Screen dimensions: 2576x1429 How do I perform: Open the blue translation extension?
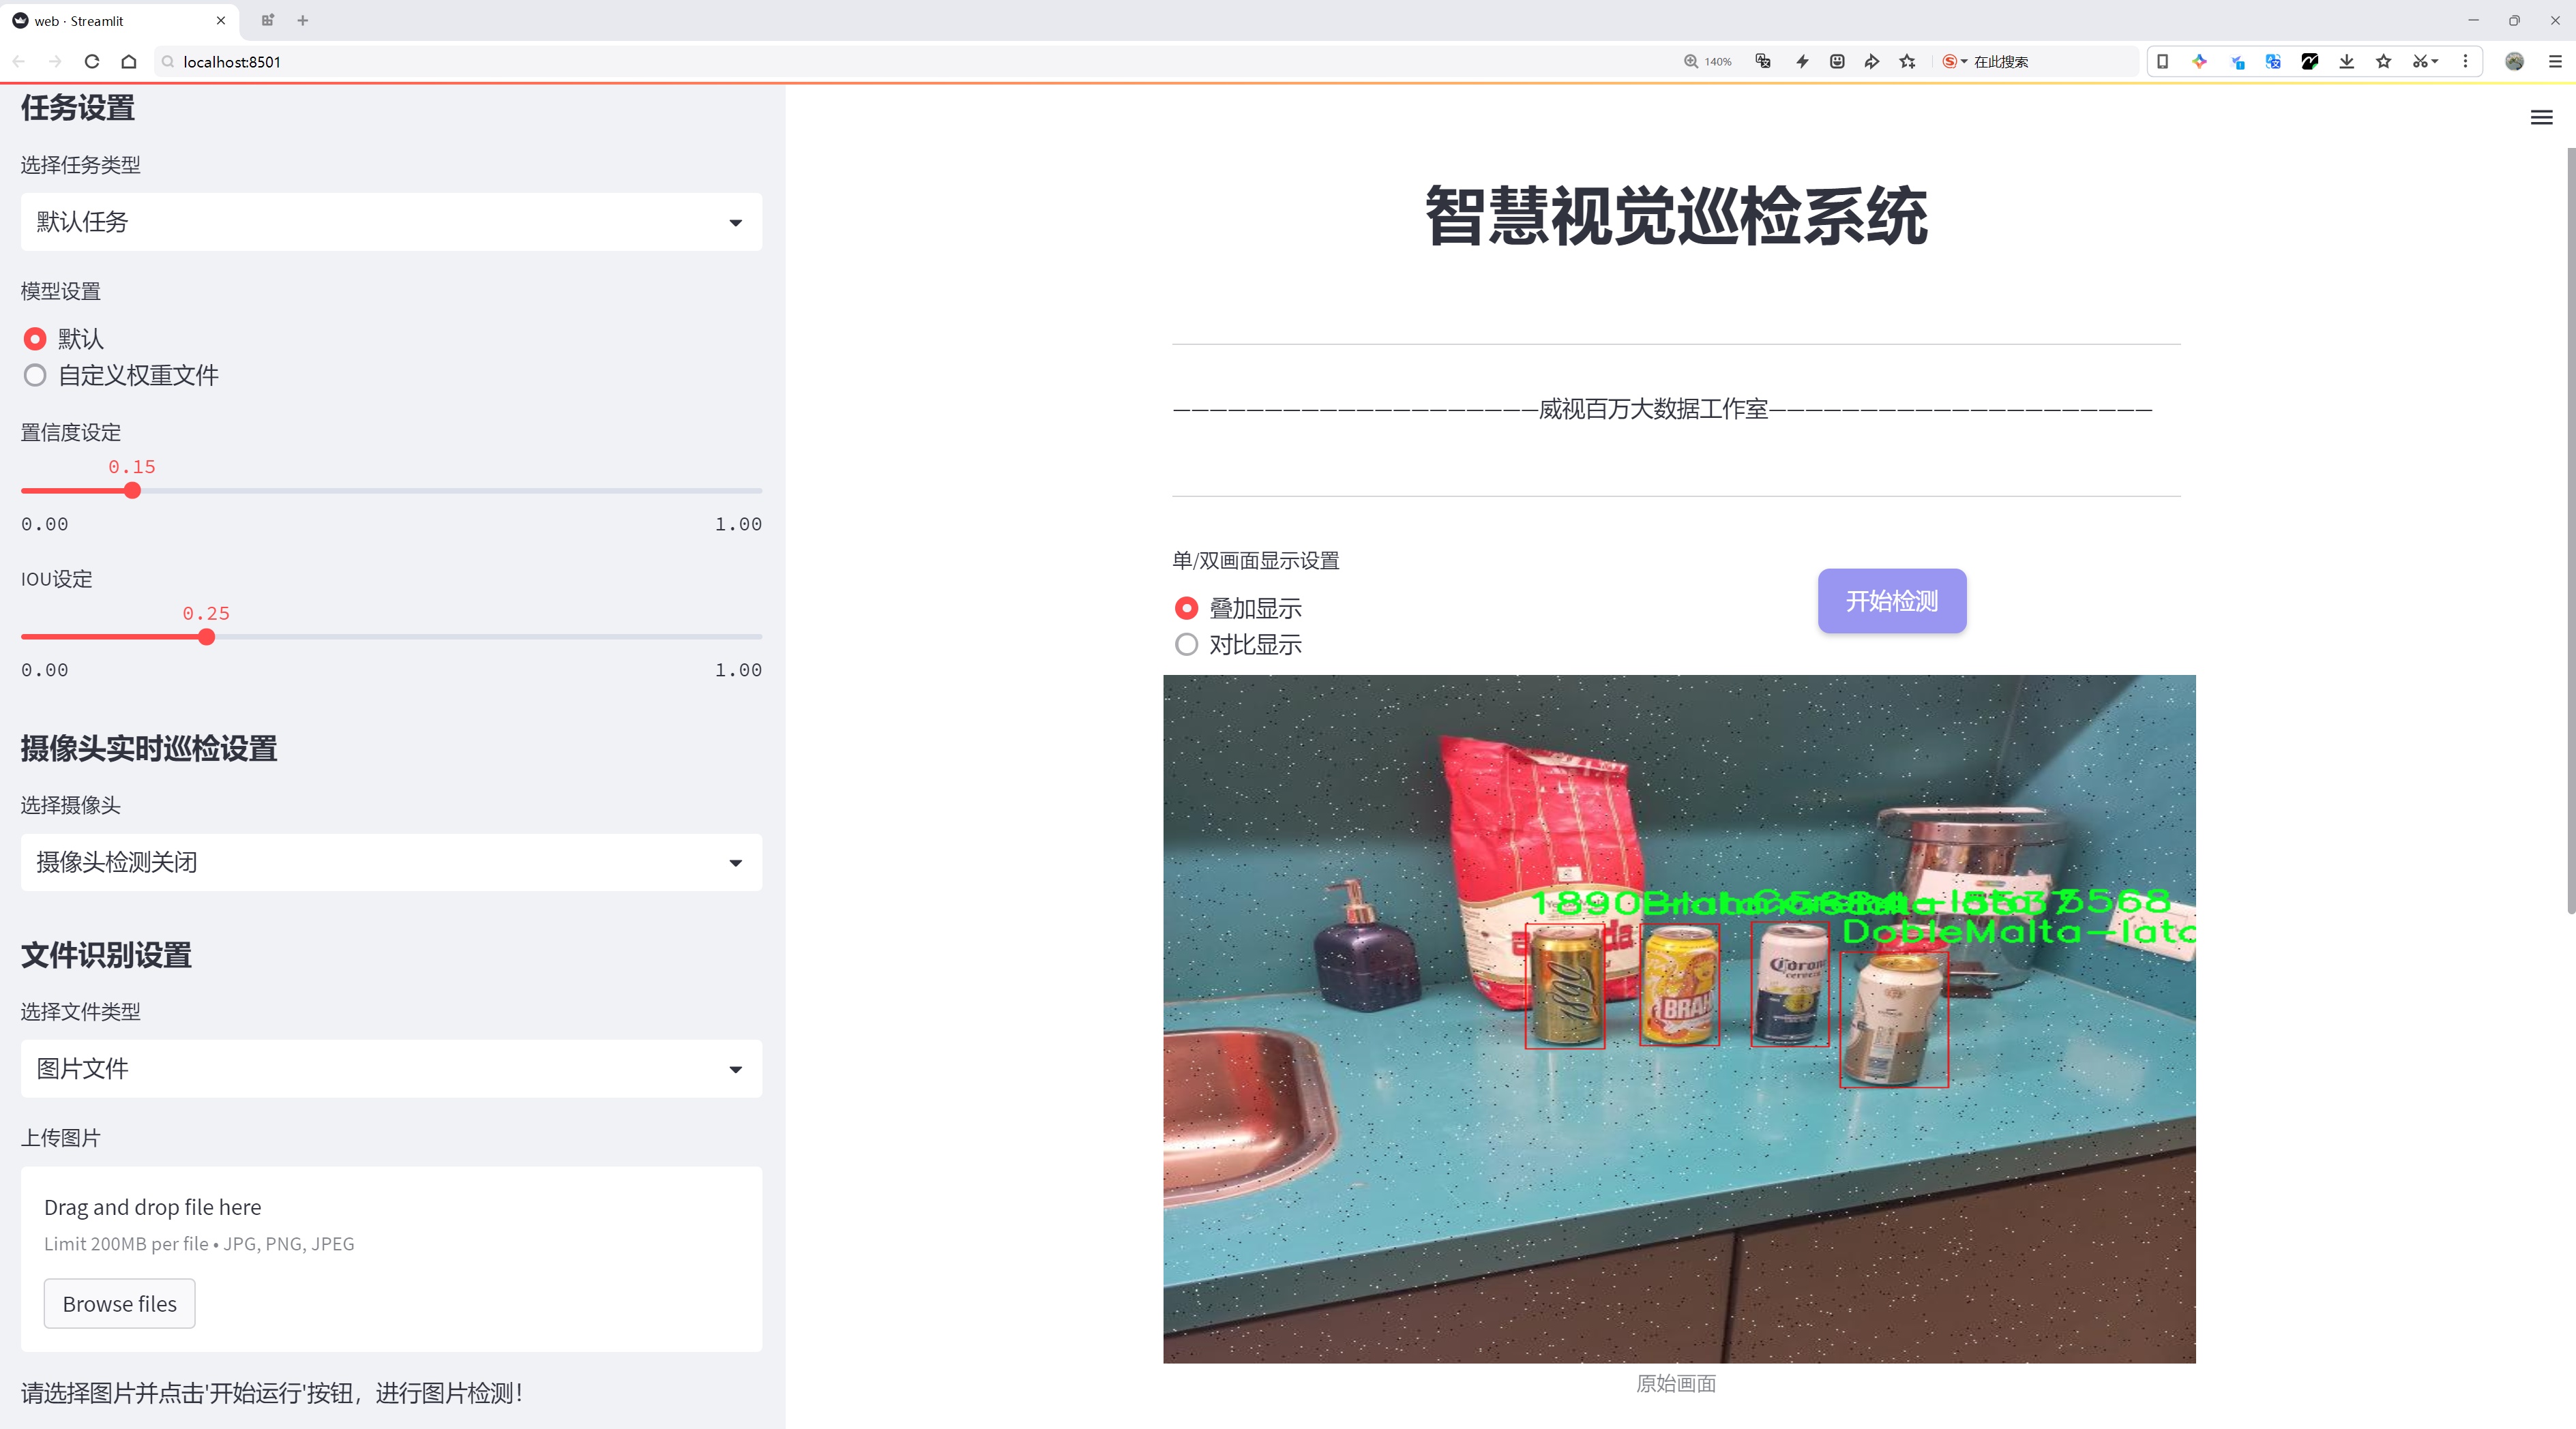pyautogui.click(x=2273, y=62)
